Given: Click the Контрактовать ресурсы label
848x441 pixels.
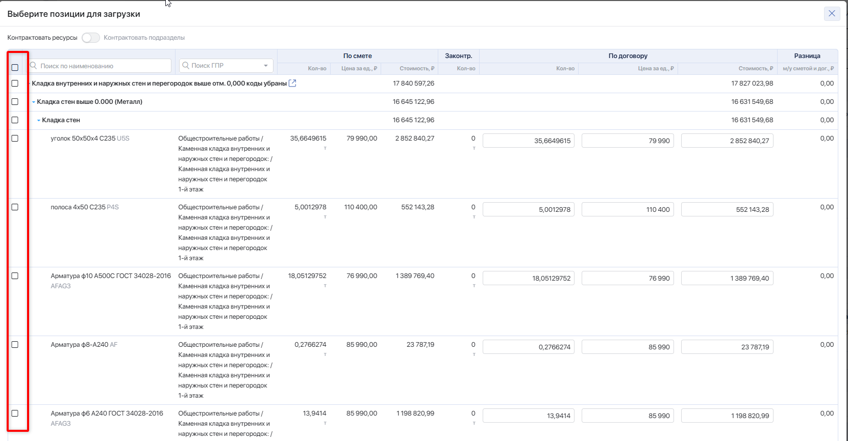Looking at the screenshot, I should (42, 38).
